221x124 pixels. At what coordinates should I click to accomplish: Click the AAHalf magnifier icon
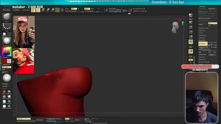[x=191, y=37]
